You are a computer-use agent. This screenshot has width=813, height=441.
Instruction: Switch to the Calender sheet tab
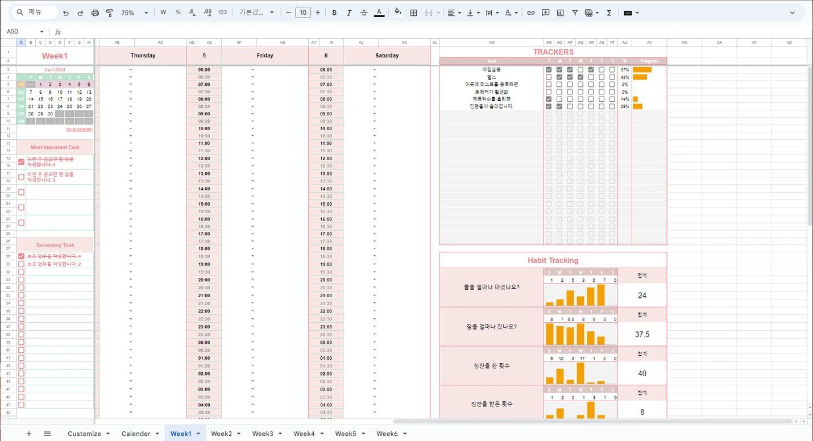(x=136, y=434)
